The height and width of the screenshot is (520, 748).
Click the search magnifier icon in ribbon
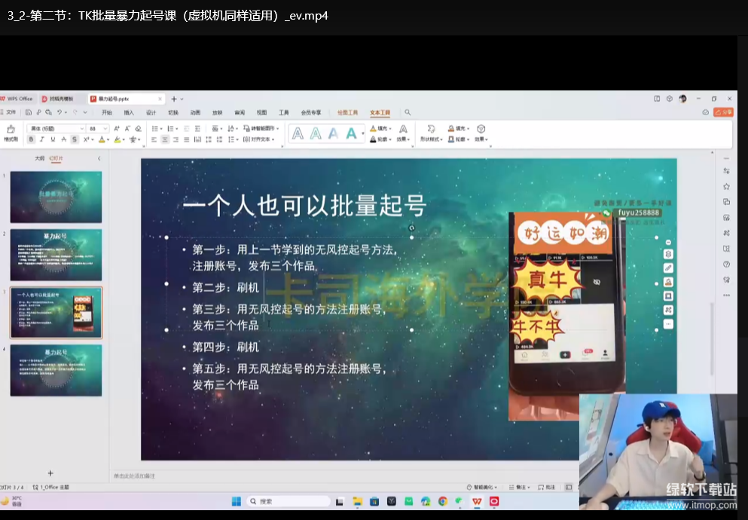click(408, 112)
